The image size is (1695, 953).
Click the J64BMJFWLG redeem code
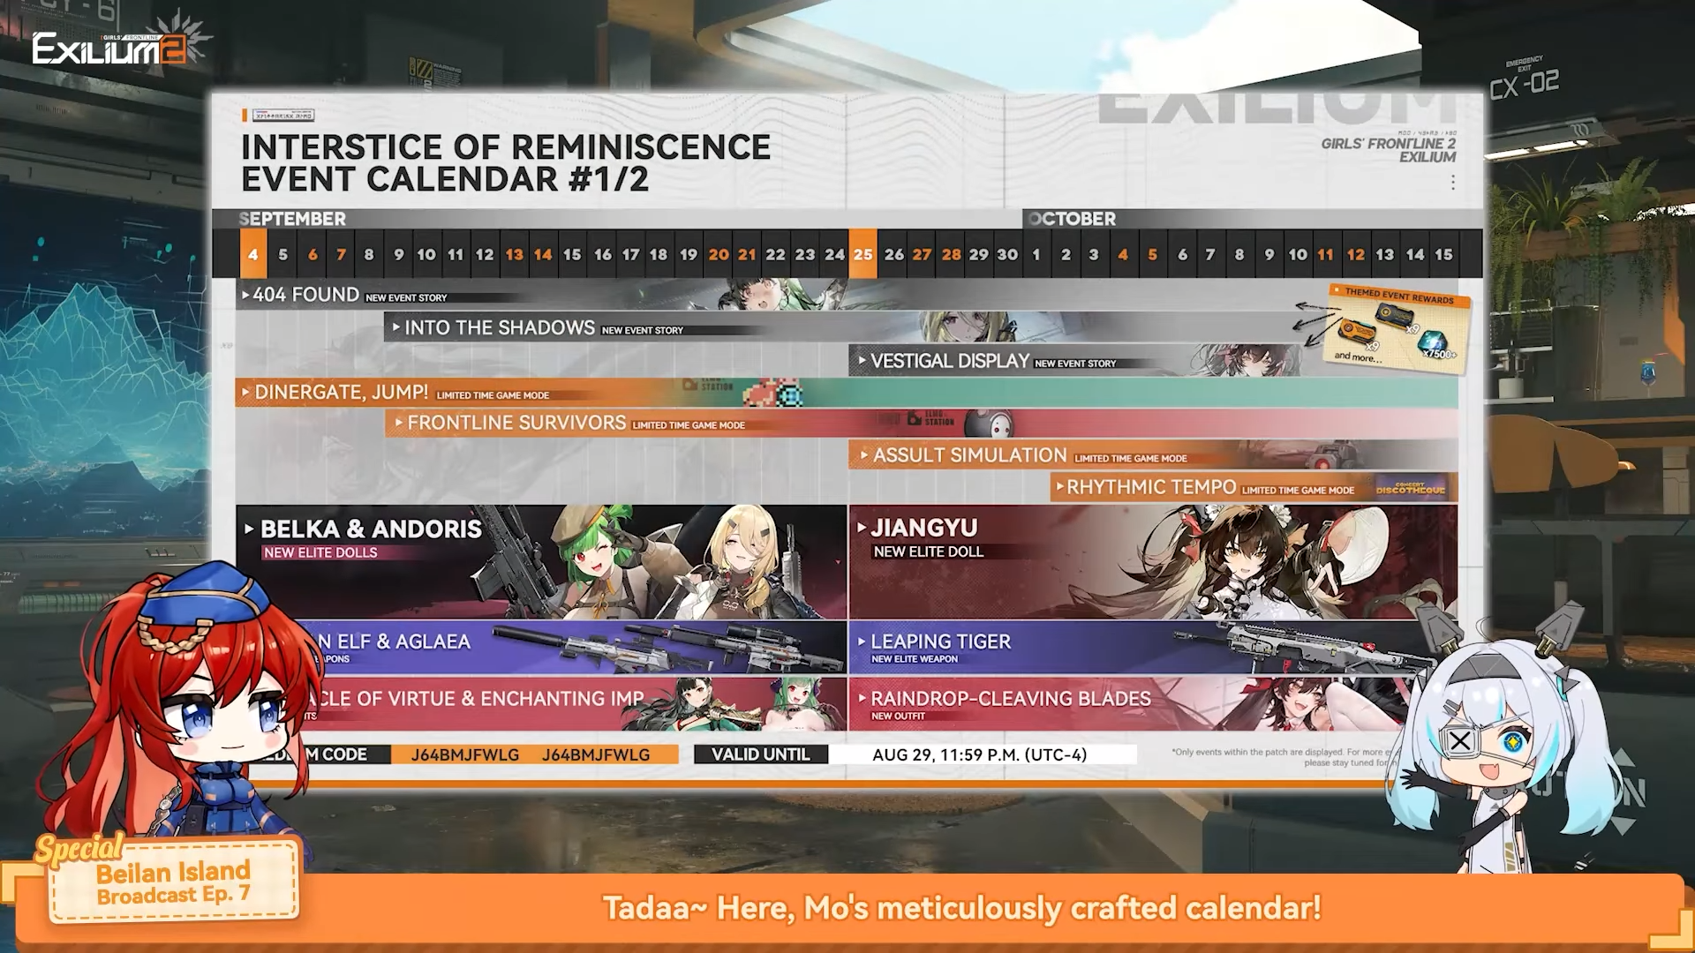click(465, 754)
